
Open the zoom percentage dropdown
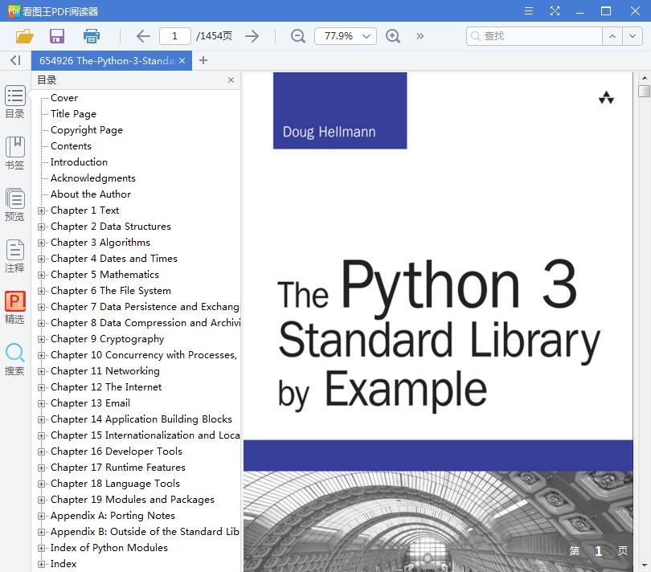pyautogui.click(x=364, y=36)
